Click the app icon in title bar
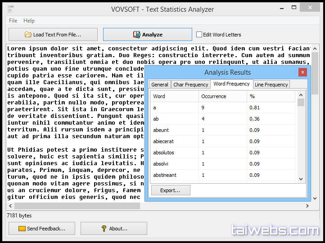This screenshot has width=325, height=243. point(11,9)
